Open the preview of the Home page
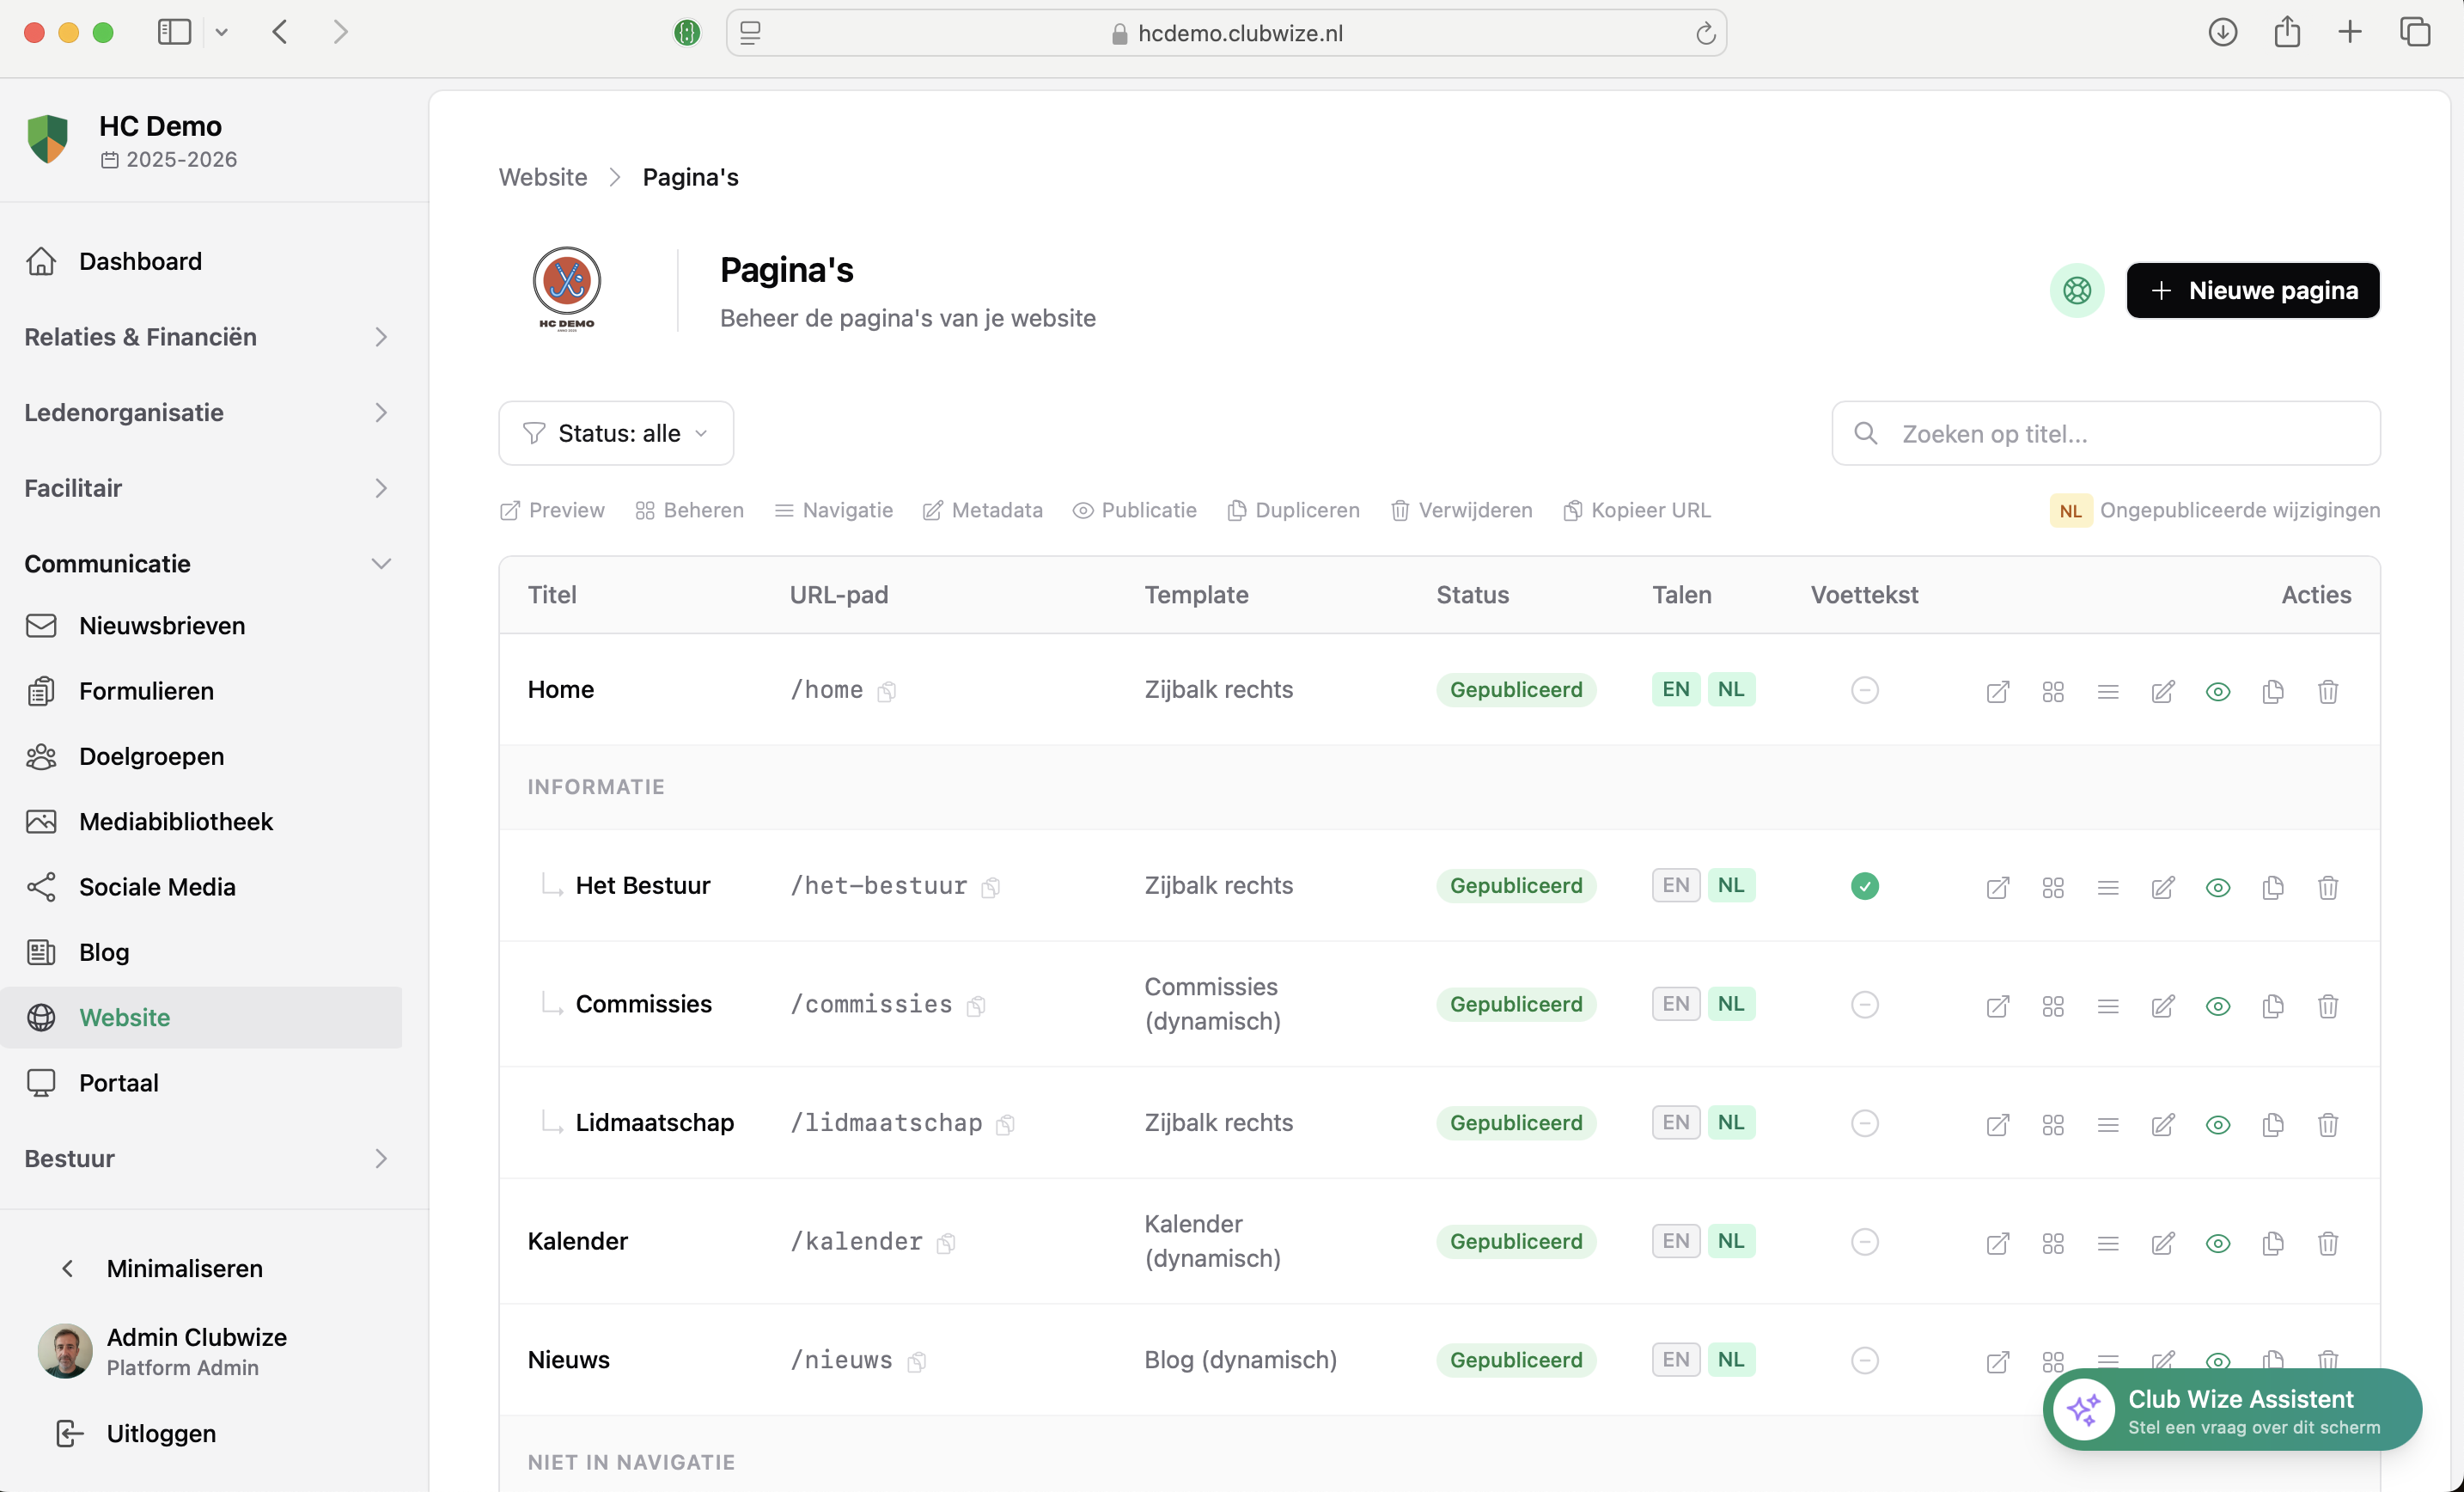Image resolution: width=2464 pixels, height=1492 pixels. 1998,692
